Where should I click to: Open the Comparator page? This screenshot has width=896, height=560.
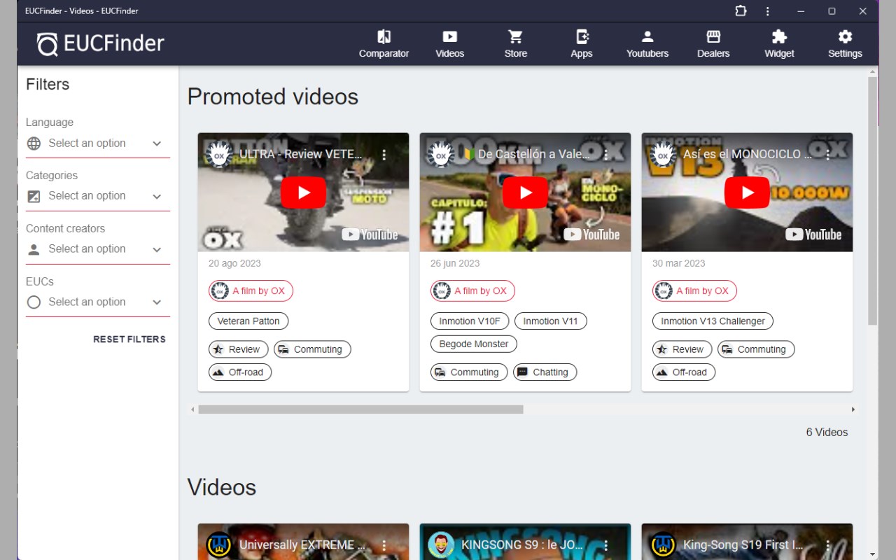[384, 44]
